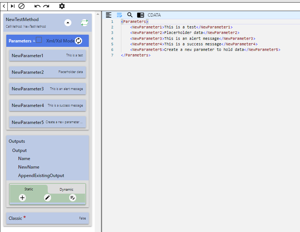Viewport: 300px width, 232px height.
Task: Select the NewParameter3 row
Action: (47, 89)
